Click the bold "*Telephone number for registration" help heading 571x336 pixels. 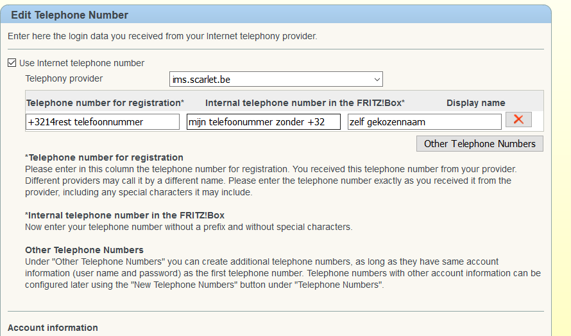[104, 157]
